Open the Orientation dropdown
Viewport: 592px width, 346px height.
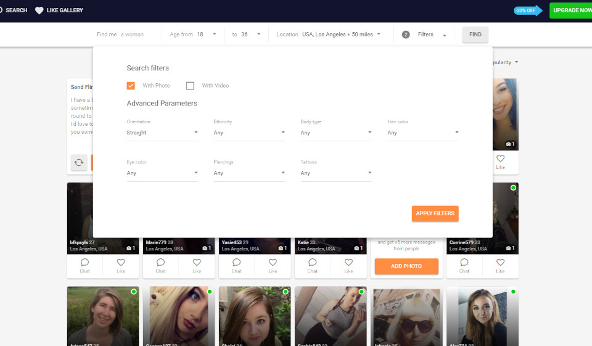(162, 133)
